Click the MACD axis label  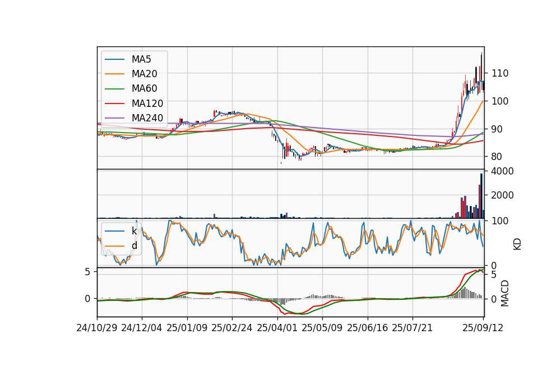[x=505, y=294]
